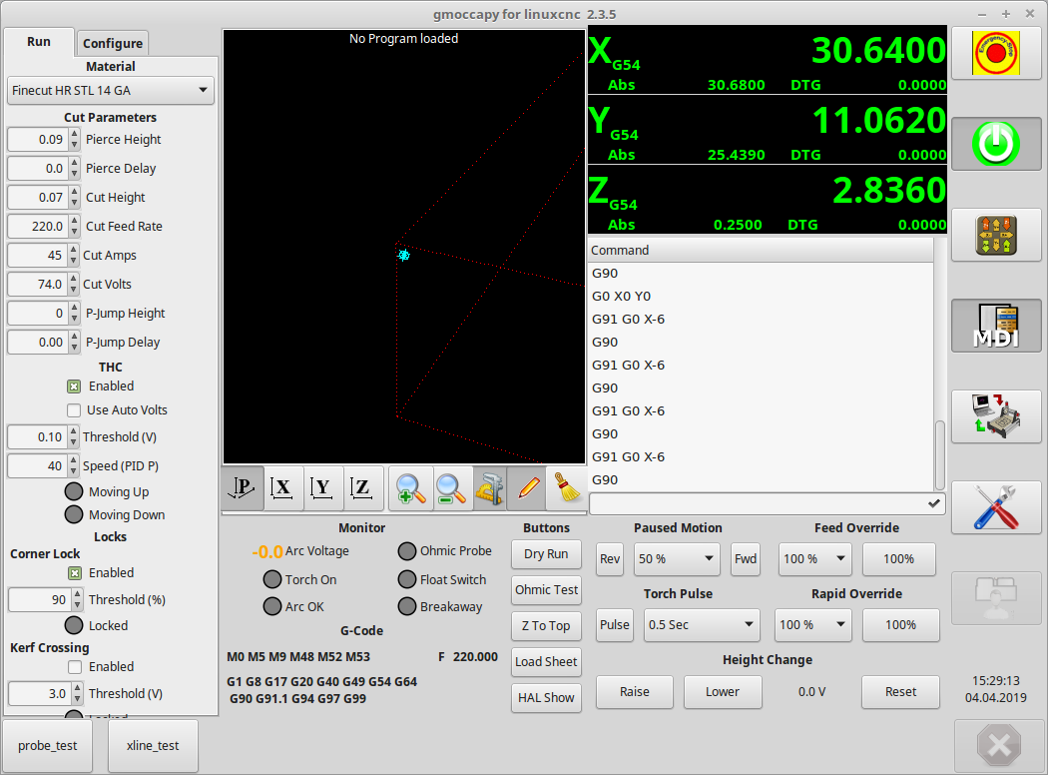Open the Material dropdown Finecut HR STL
This screenshot has width=1048, height=775.
pyautogui.click(x=110, y=90)
